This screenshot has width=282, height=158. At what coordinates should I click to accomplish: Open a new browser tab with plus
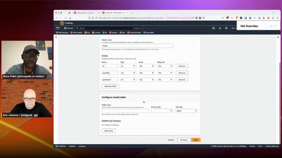point(132,13)
